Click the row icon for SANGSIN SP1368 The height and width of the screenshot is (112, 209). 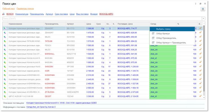[x=5, y=67]
